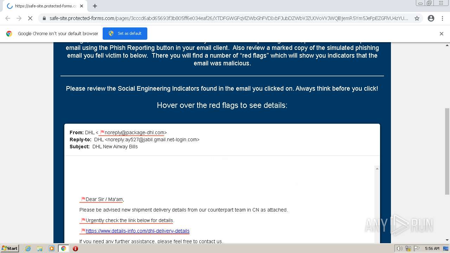
Task: Close the safe-site.protected-forms tab
Action: tap(82, 6)
